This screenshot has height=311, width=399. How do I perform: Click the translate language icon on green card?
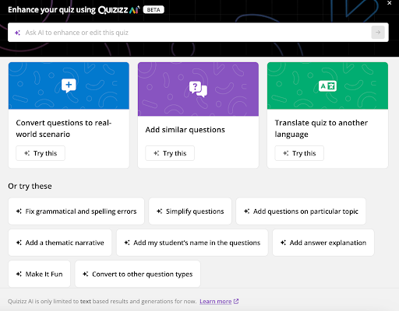[x=327, y=86]
